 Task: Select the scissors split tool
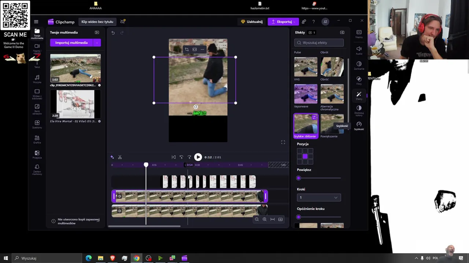(x=120, y=157)
